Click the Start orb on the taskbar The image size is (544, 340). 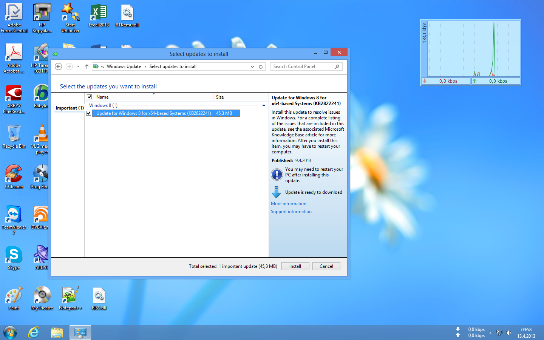[10, 333]
